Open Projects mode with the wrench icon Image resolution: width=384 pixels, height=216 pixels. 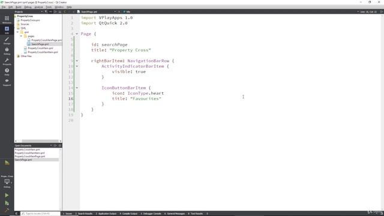pyautogui.click(x=7, y=61)
